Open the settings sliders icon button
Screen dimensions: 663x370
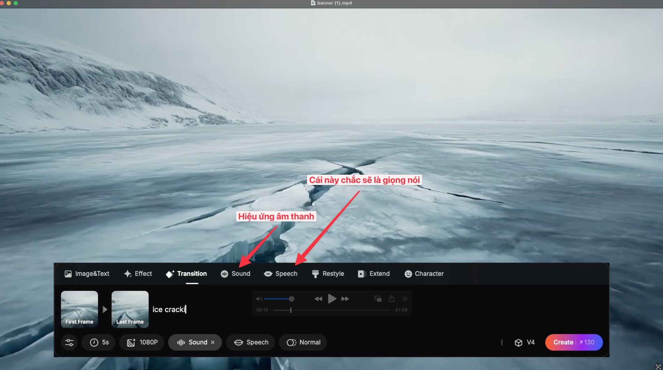[69, 342]
